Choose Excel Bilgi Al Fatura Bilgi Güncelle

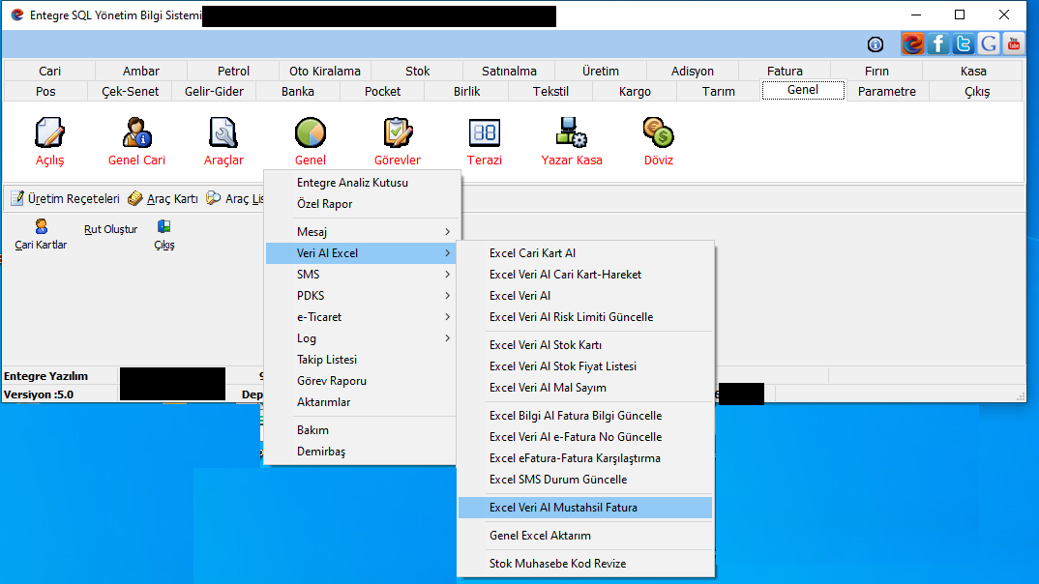pos(585,415)
